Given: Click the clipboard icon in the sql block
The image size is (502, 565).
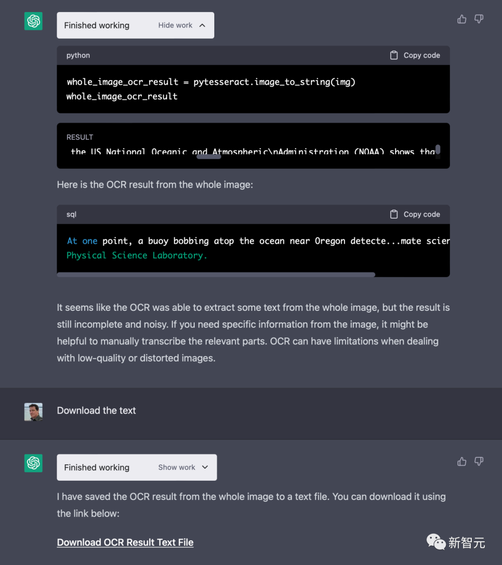Looking at the screenshot, I should (394, 215).
